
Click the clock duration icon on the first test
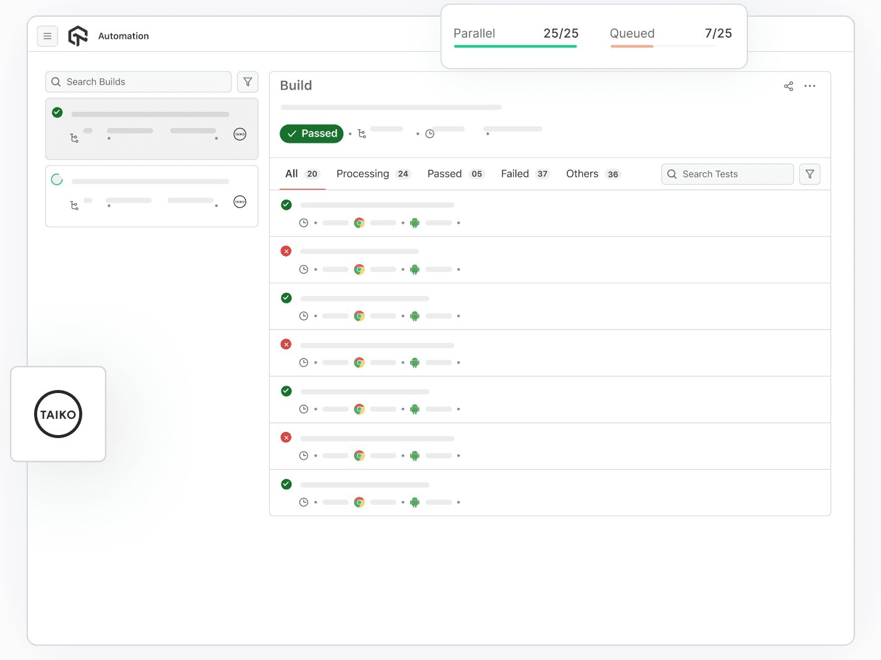point(304,222)
